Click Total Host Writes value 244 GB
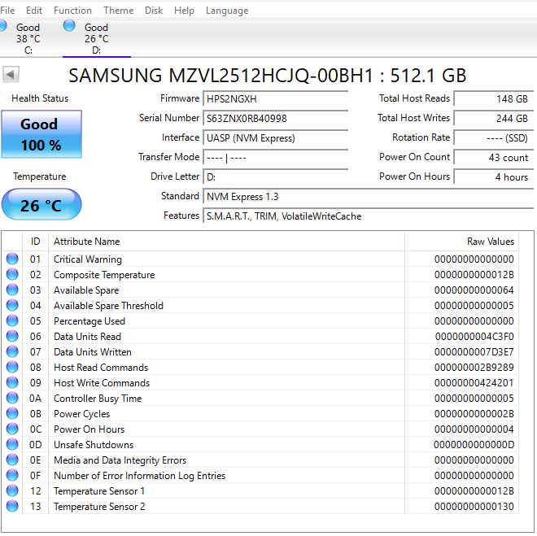537x536 pixels. (494, 119)
